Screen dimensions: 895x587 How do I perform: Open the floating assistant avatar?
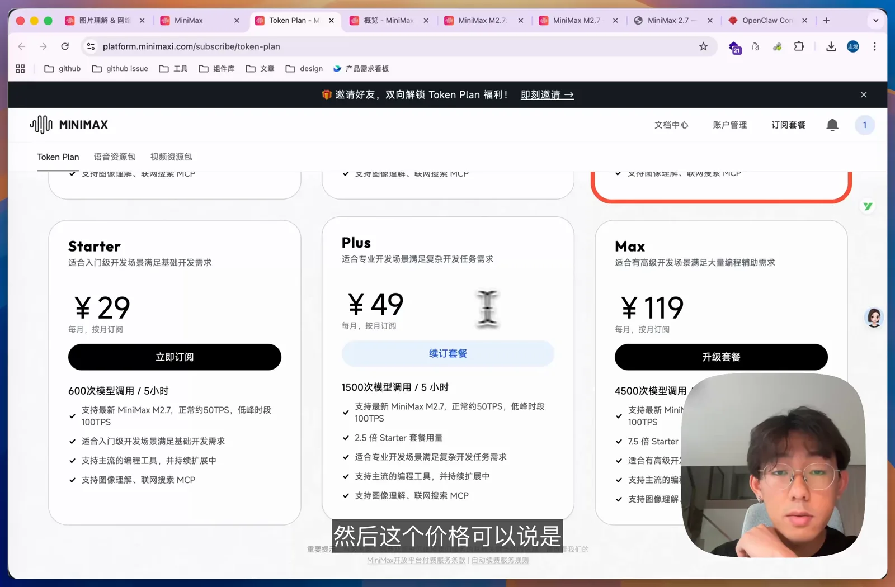coord(874,318)
